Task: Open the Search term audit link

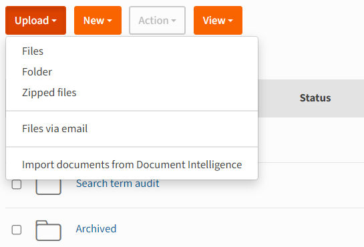Action: coord(118,184)
